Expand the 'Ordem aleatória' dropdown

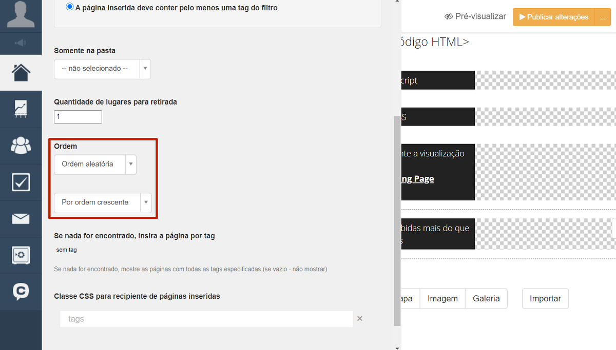click(x=95, y=164)
